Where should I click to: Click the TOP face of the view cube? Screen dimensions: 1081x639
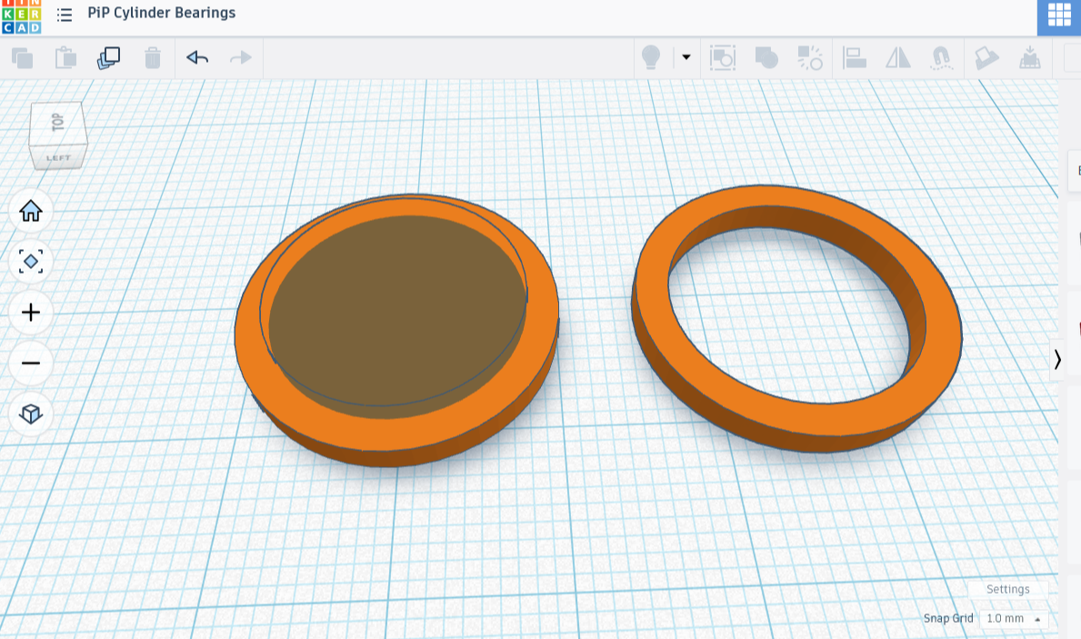(x=58, y=122)
